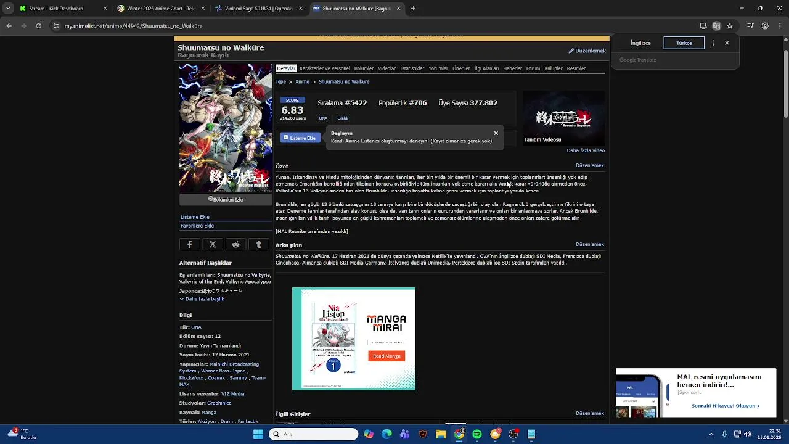Open a new browser tab
This screenshot has width=789, height=444.
(413, 9)
